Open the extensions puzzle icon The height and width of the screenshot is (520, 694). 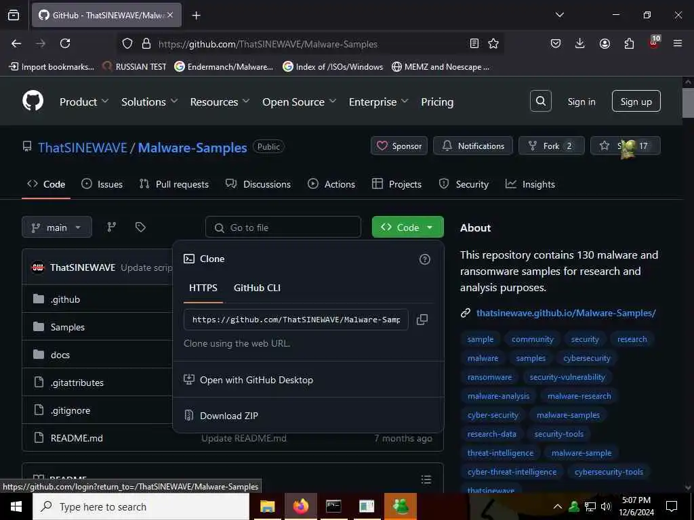click(629, 43)
